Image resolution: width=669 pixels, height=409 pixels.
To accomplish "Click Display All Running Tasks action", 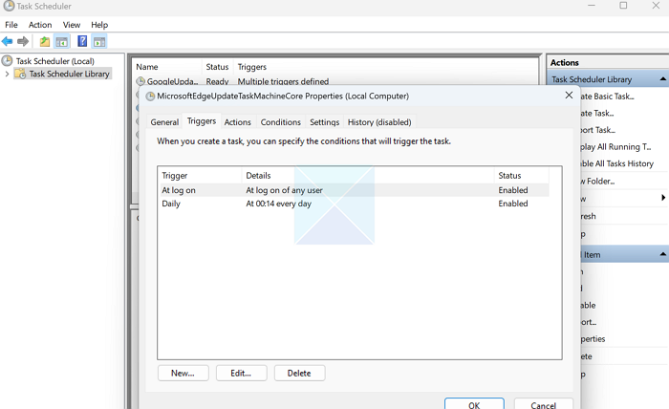I will tap(615, 147).
